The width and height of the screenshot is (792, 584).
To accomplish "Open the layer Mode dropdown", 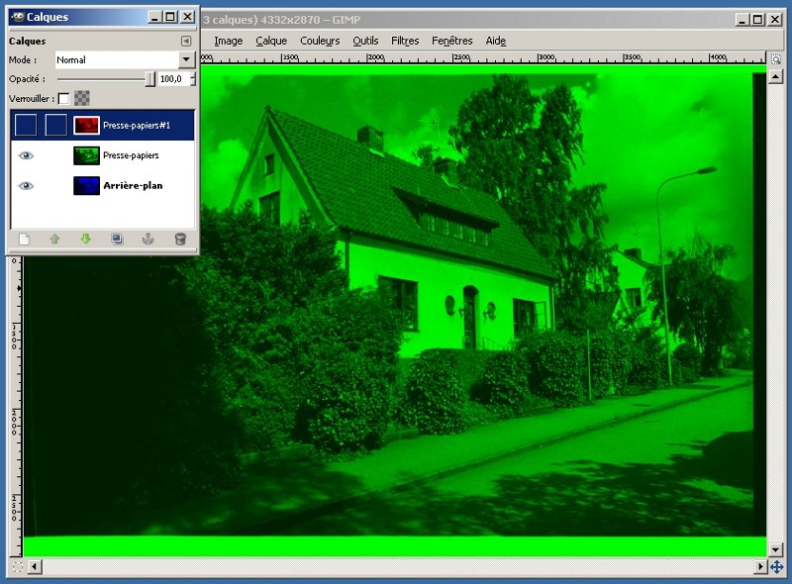I will (x=185, y=59).
